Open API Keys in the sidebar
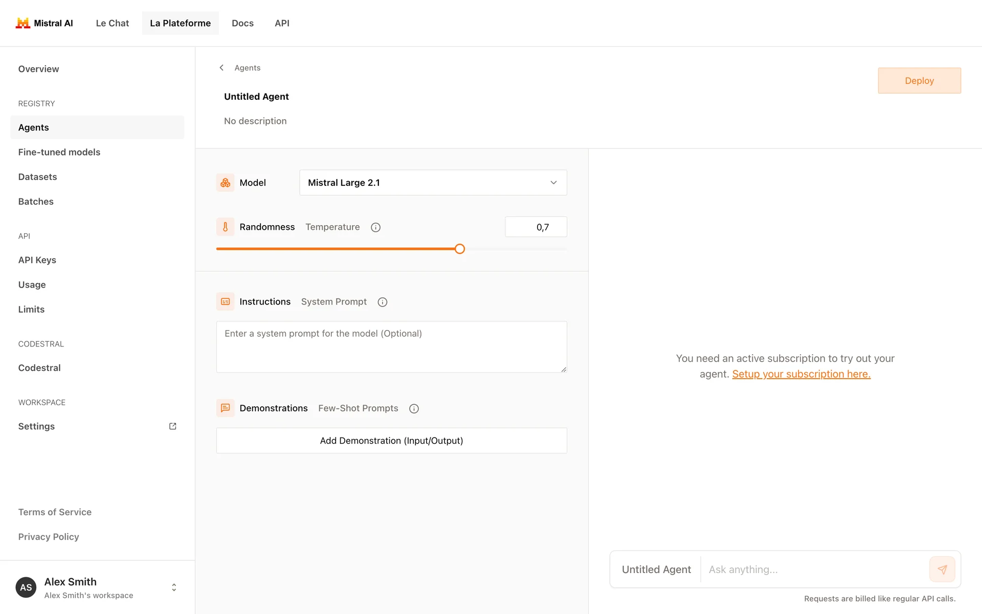Screen dimensions: 982x614 (x=37, y=260)
